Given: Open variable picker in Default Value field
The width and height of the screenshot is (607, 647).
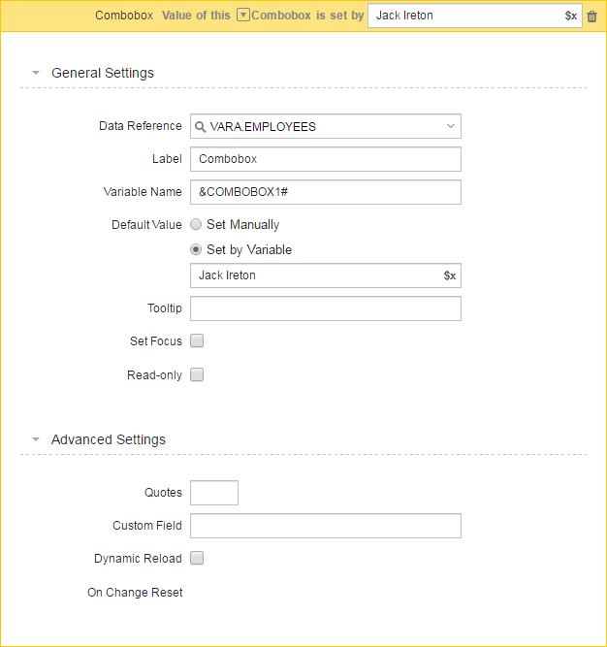Looking at the screenshot, I should (x=450, y=275).
